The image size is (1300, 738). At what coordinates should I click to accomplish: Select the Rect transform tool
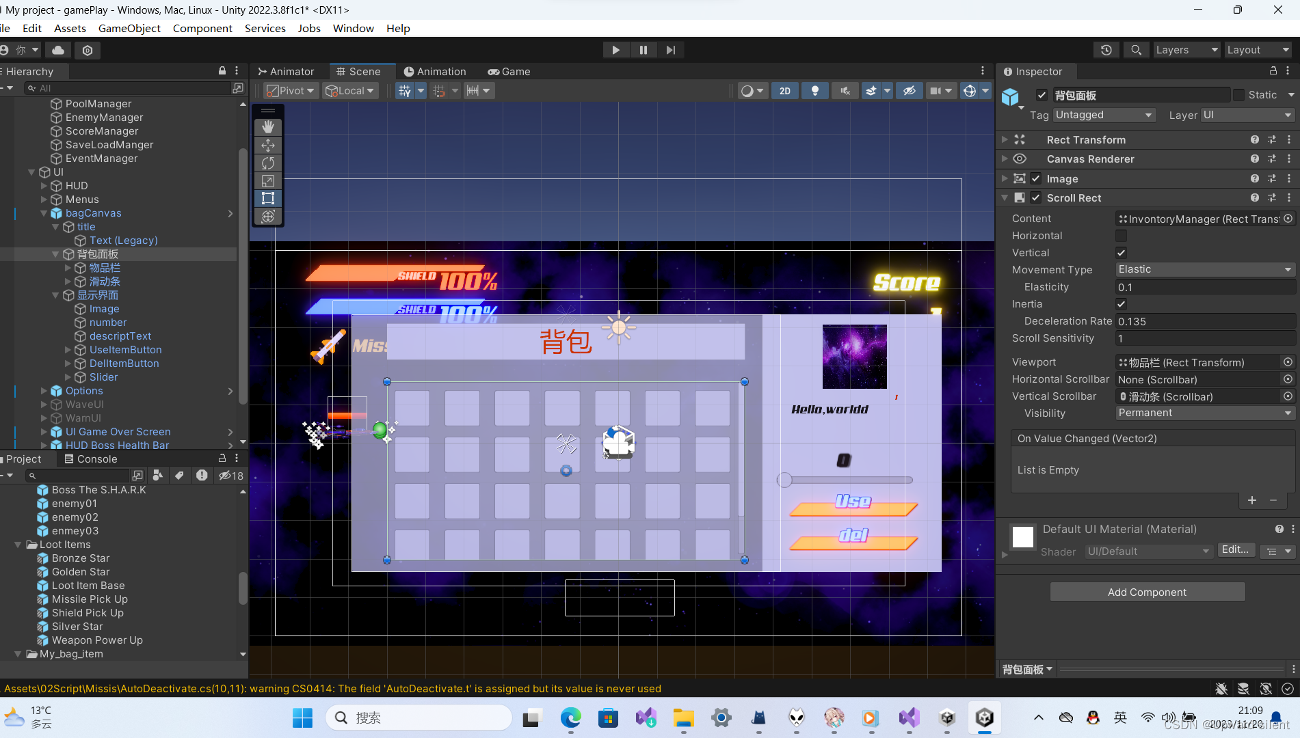pos(267,198)
